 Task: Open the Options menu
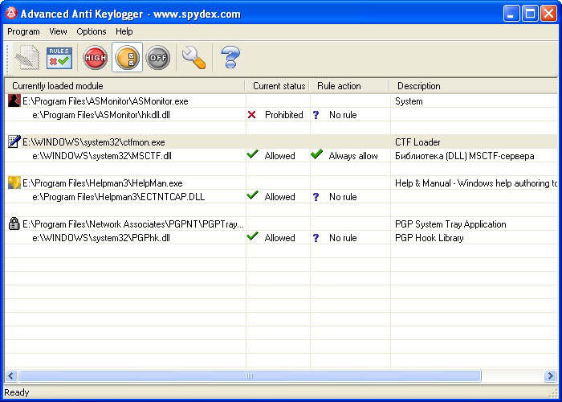(92, 31)
